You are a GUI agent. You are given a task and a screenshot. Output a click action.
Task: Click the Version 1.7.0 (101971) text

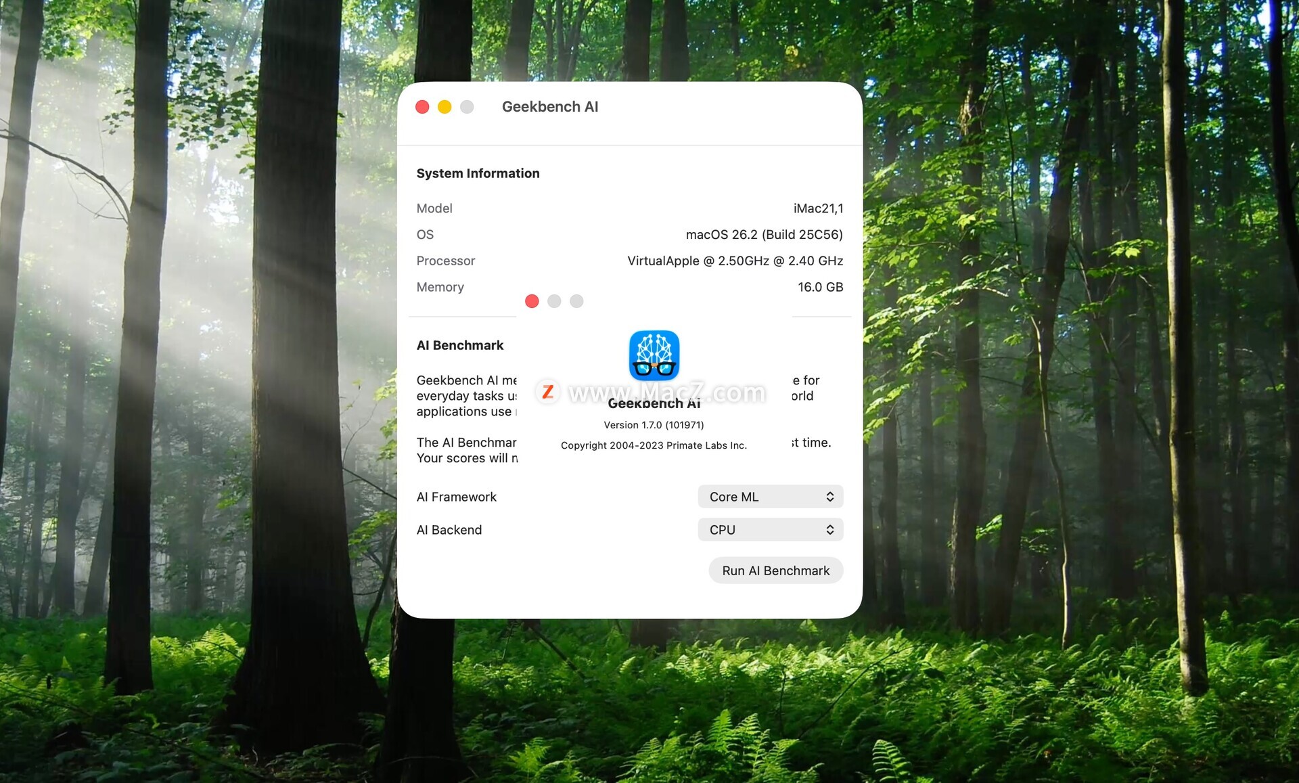coord(654,425)
